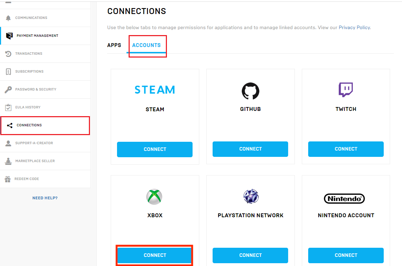Connect the PlayStation Network account

tap(251, 255)
